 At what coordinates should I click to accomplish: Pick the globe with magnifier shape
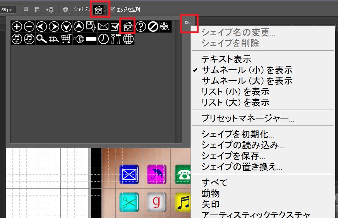pyautogui.click(x=54, y=39)
